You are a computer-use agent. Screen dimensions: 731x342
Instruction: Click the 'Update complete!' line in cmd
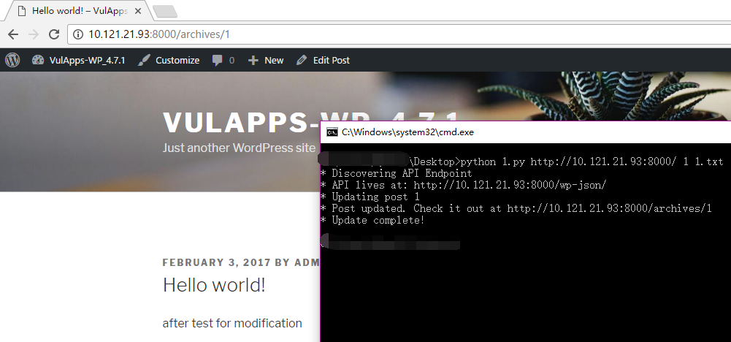tap(373, 220)
